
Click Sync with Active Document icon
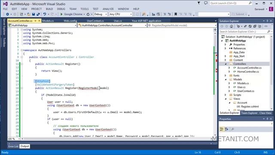tap(245, 26)
